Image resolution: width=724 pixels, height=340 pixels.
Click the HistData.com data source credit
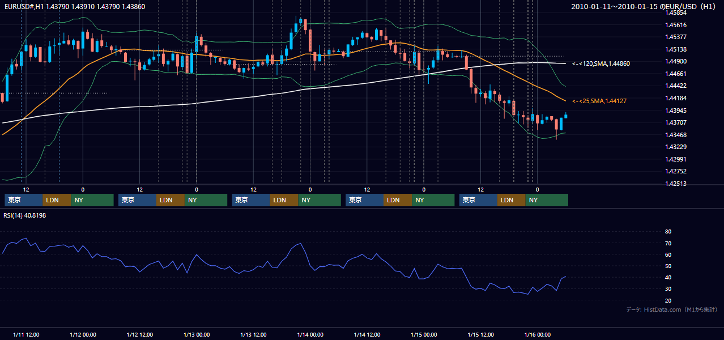pyautogui.click(x=672, y=309)
